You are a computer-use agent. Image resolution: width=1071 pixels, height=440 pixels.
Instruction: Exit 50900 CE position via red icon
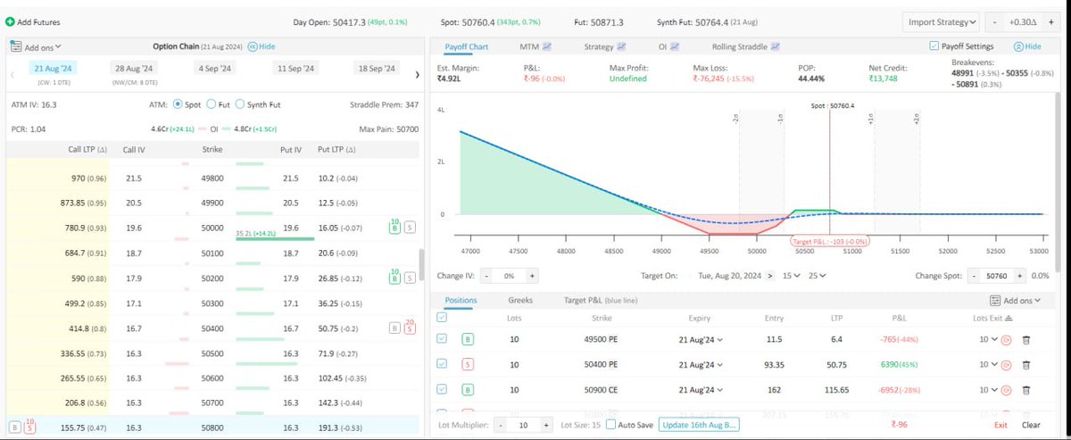point(1007,390)
